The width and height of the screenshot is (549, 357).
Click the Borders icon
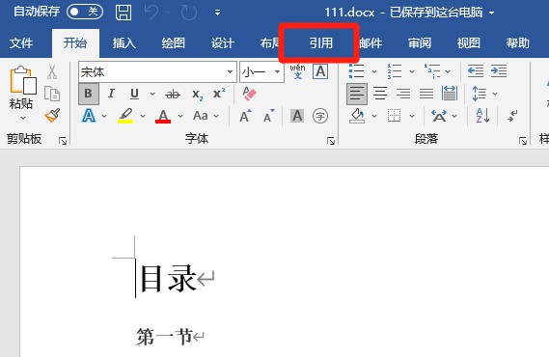click(394, 116)
